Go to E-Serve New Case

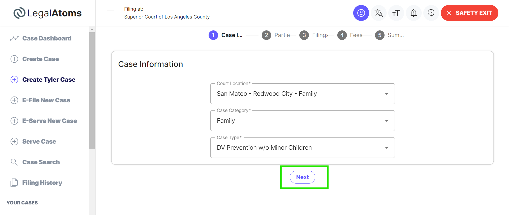[50, 121]
